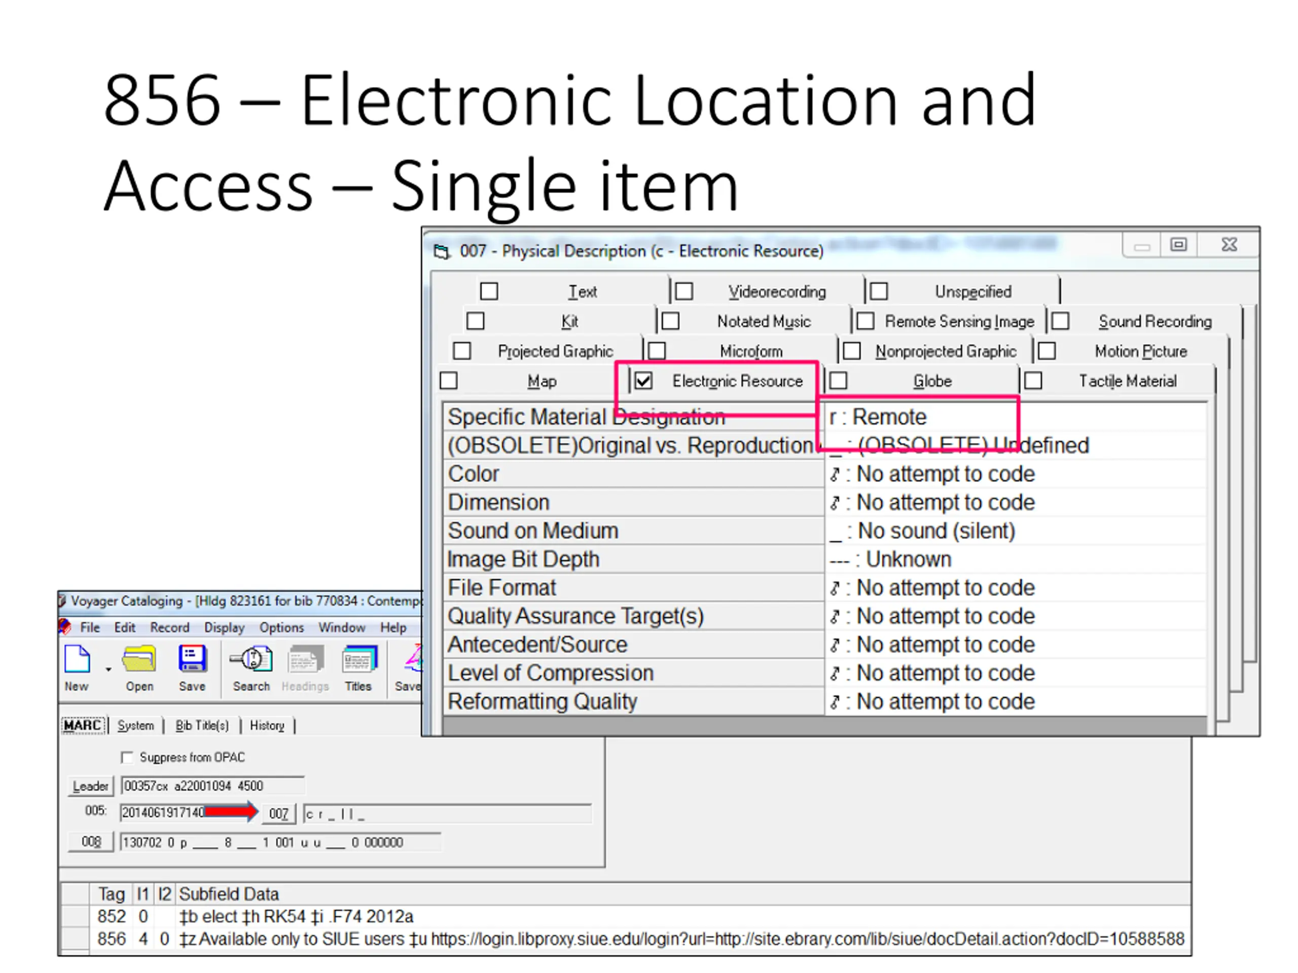
Task: Open the Window menu
Action: (342, 627)
